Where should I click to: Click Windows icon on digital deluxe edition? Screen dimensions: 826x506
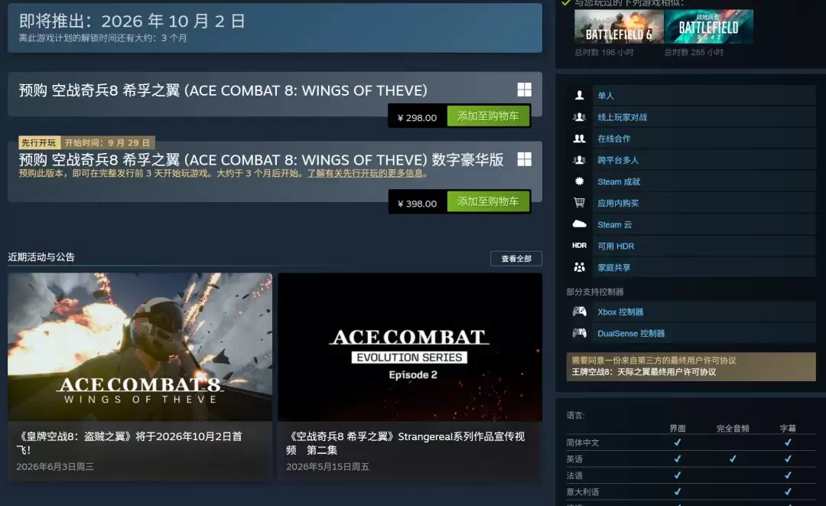pyautogui.click(x=524, y=159)
